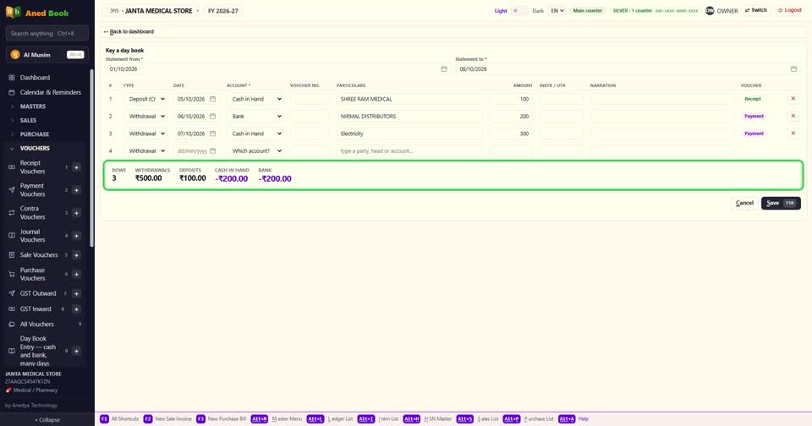Viewport: 812px width, 426px height.
Task: Open date calendar for empty row 4
Action: click(213, 151)
